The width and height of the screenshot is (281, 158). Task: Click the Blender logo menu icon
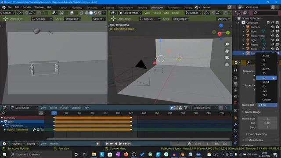point(4,7)
